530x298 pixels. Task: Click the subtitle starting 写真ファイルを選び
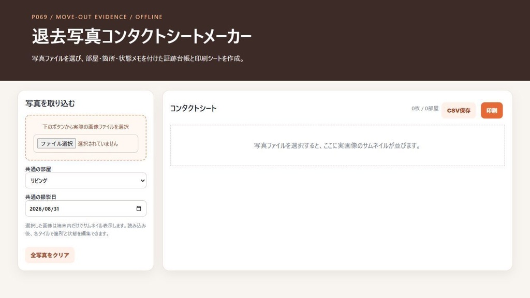click(x=138, y=58)
